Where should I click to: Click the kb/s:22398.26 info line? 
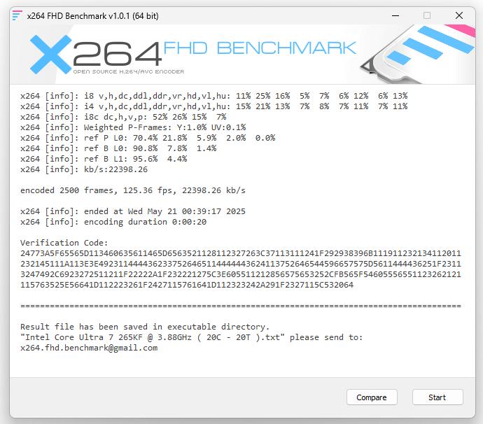(x=84, y=169)
